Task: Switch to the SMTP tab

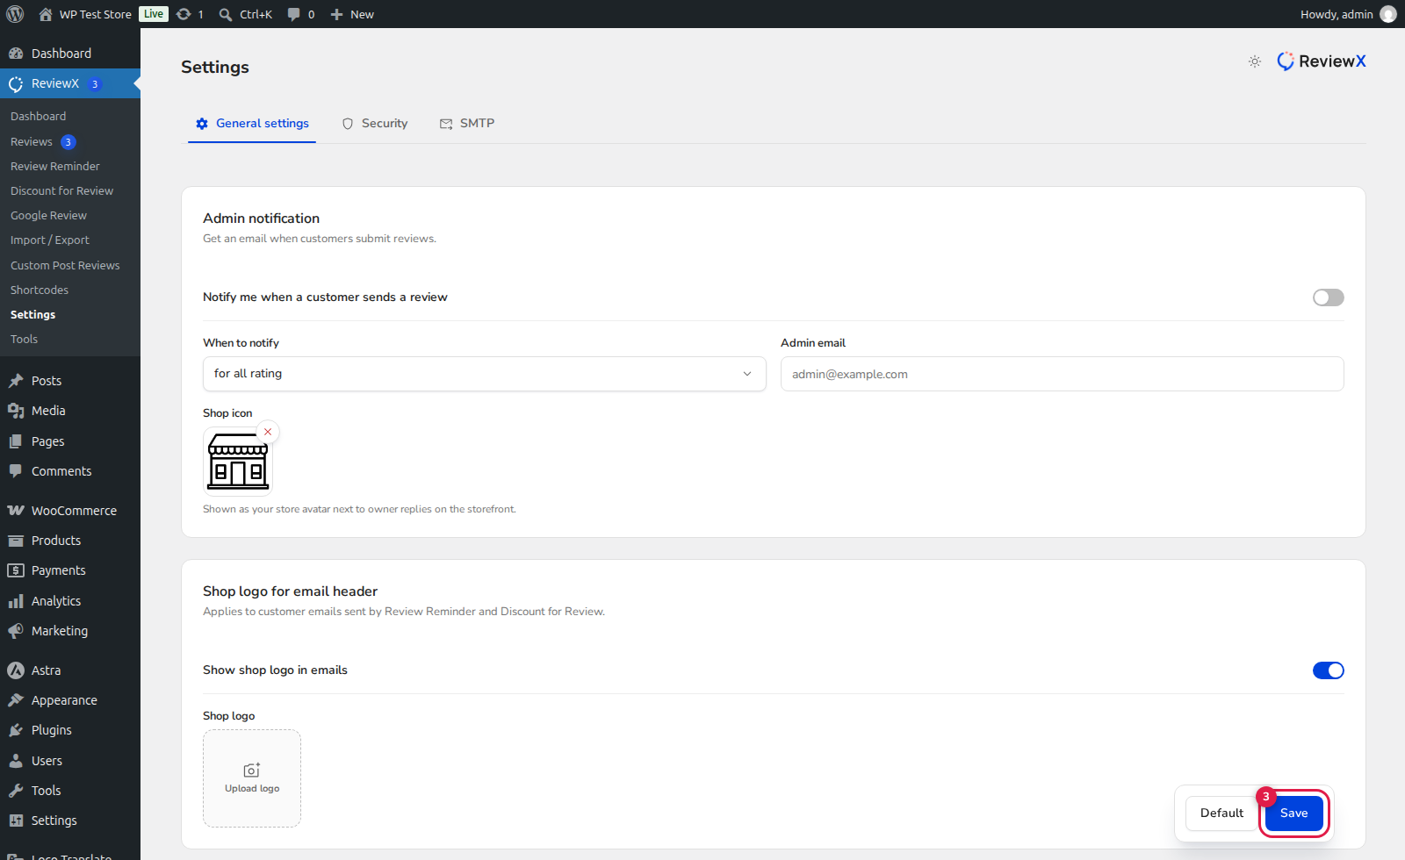Action: pos(467,124)
